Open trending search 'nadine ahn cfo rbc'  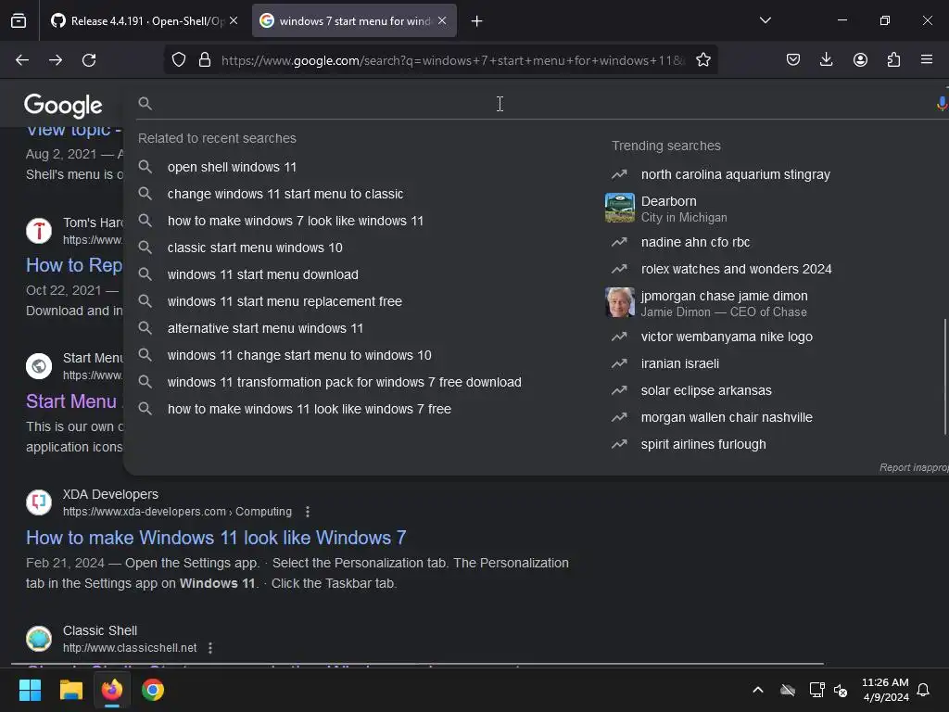point(695,242)
